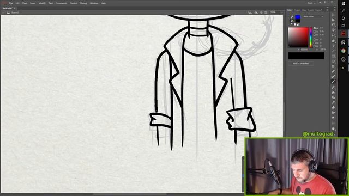Click inside the red color gradient field
The image size is (349, 196).
click(x=298, y=38)
